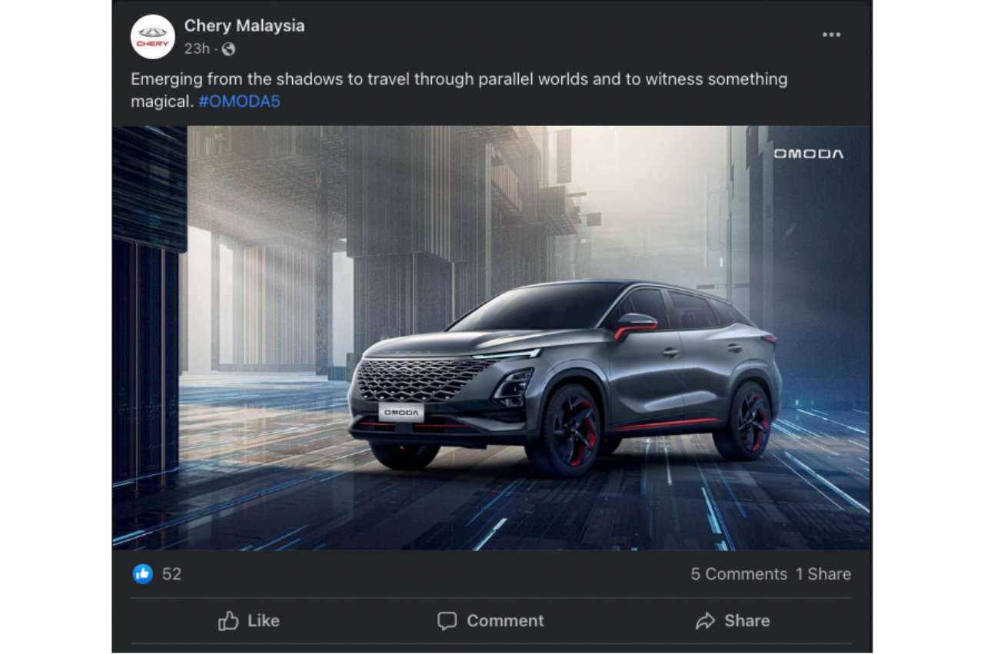Open the Chery Malaysia page name link
The image size is (984, 654).
point(244,25)
